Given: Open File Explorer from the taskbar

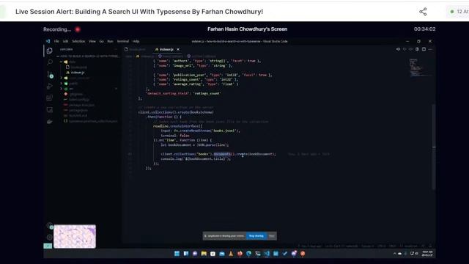Looking at the screenshot, I should coord(204,254).
